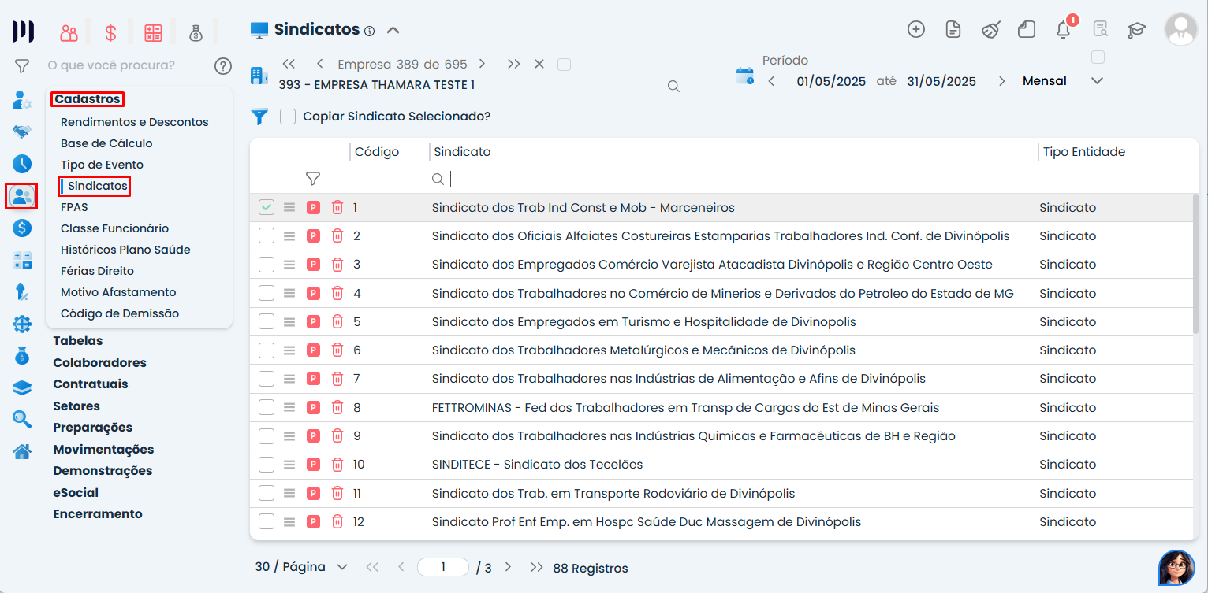The width and height of the screenshot is (1208, 593).
Task: Open the help question mark icon
Action: 223,65
